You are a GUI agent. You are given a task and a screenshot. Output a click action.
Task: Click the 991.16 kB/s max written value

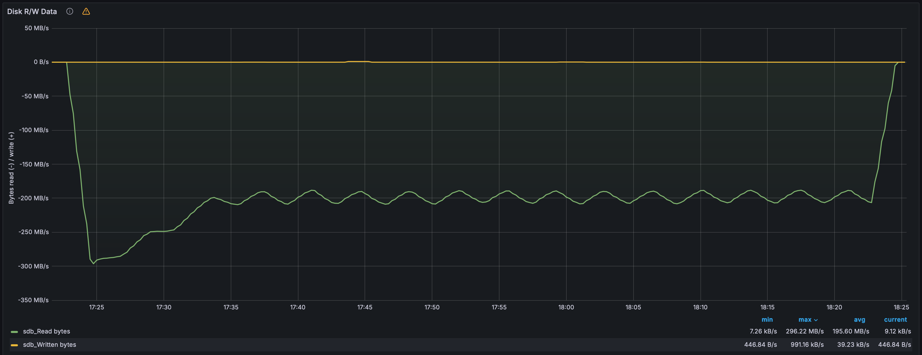pos(807,345)
